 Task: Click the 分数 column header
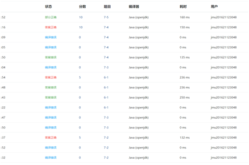coord(83,7)
